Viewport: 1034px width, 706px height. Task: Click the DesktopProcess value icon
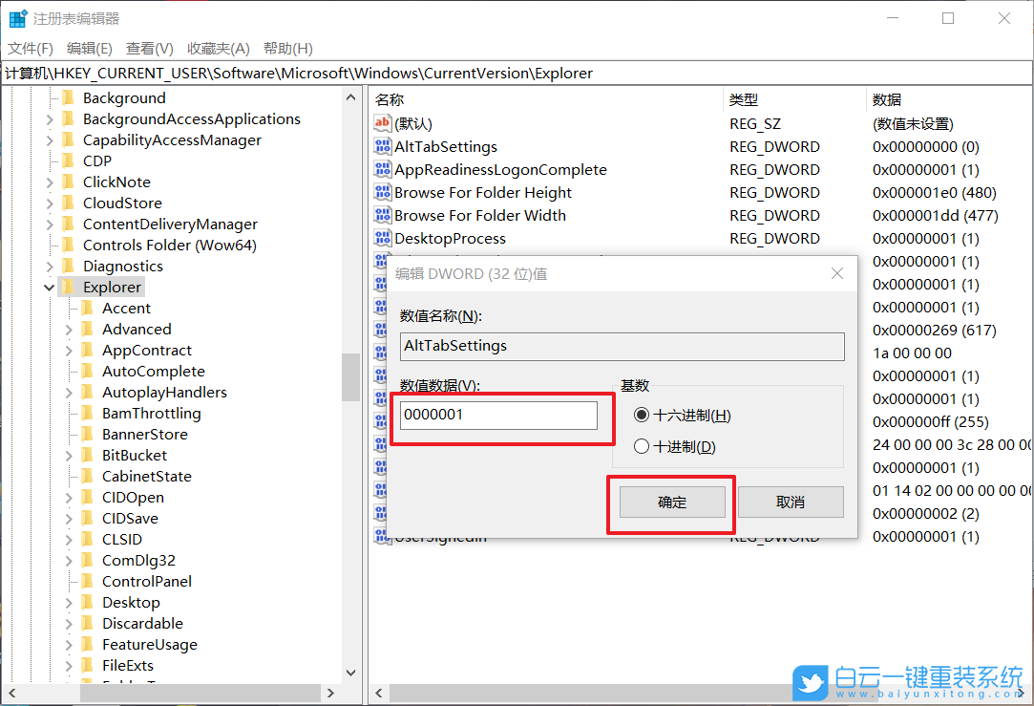381,238
